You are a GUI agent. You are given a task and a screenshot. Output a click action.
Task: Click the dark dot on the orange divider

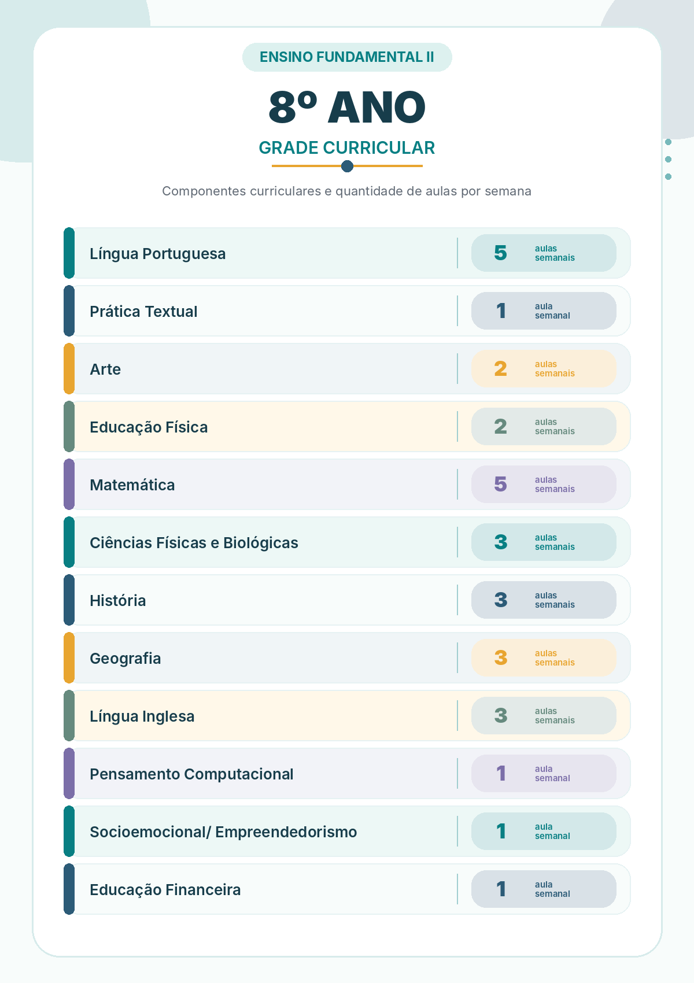coord(347,167)
